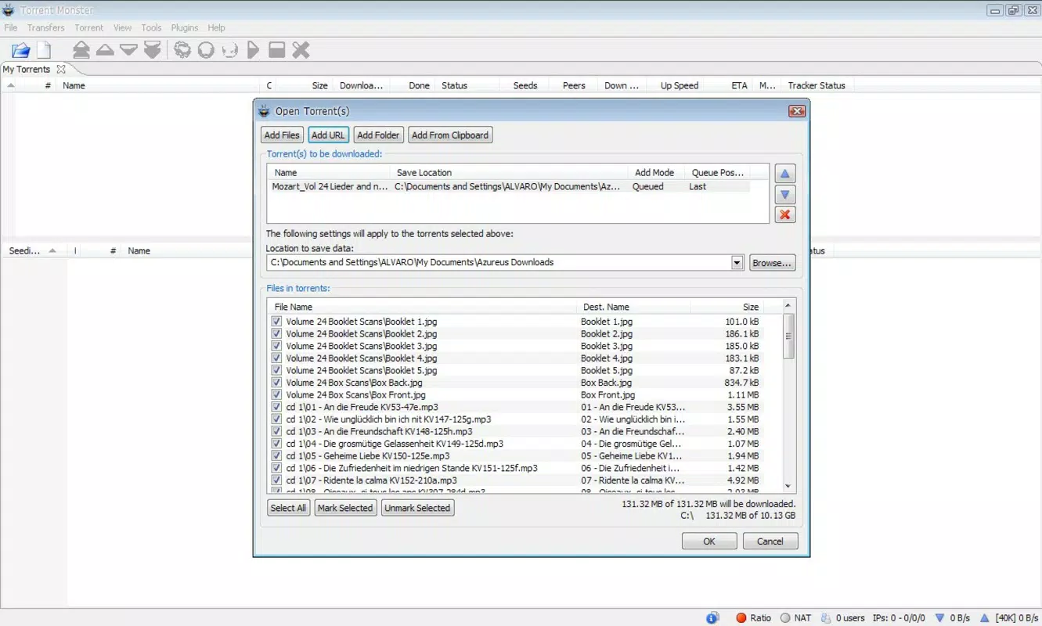
Task: Click the upload speed arrow icon
Action: click(x=985, y=617)
